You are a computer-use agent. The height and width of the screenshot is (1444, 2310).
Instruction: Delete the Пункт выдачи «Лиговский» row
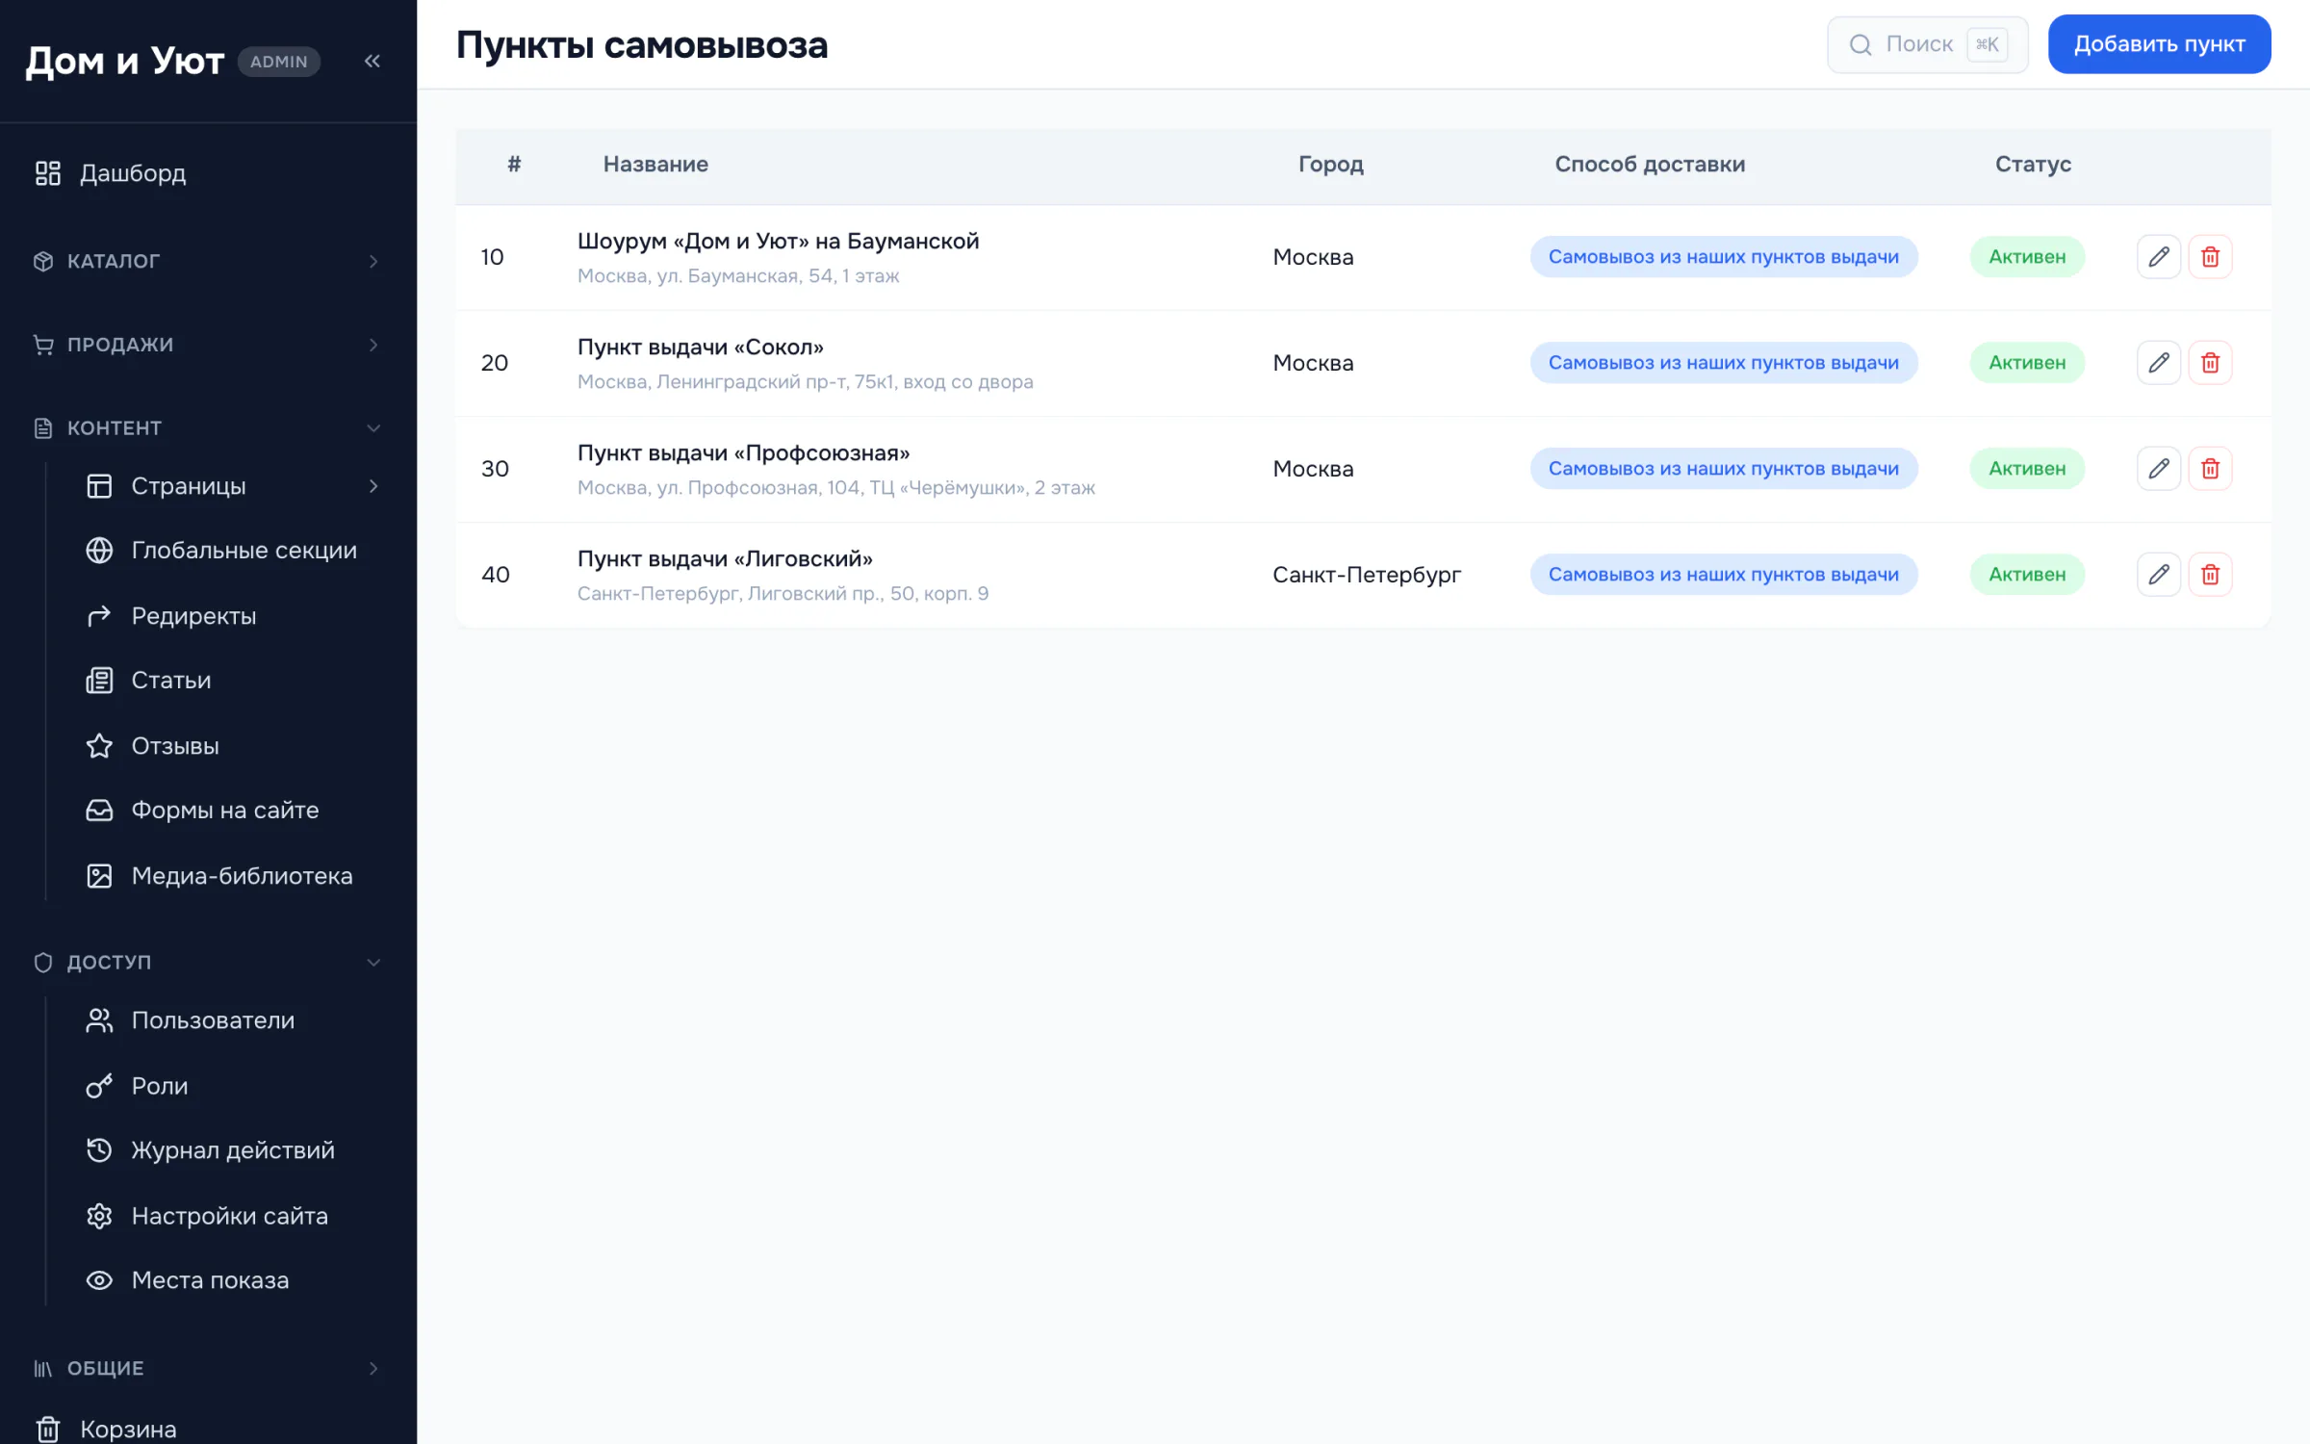[x=2210, y=575]
